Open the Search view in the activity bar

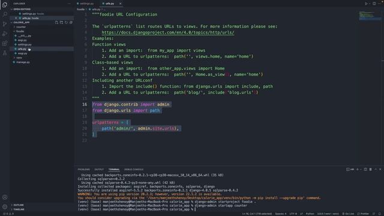5,14
